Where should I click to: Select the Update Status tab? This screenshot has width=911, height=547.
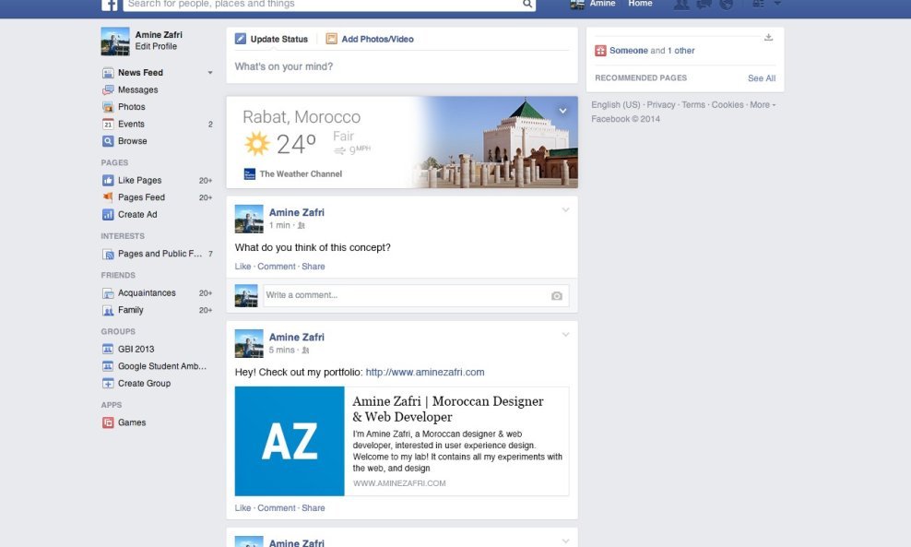[271, 39]
